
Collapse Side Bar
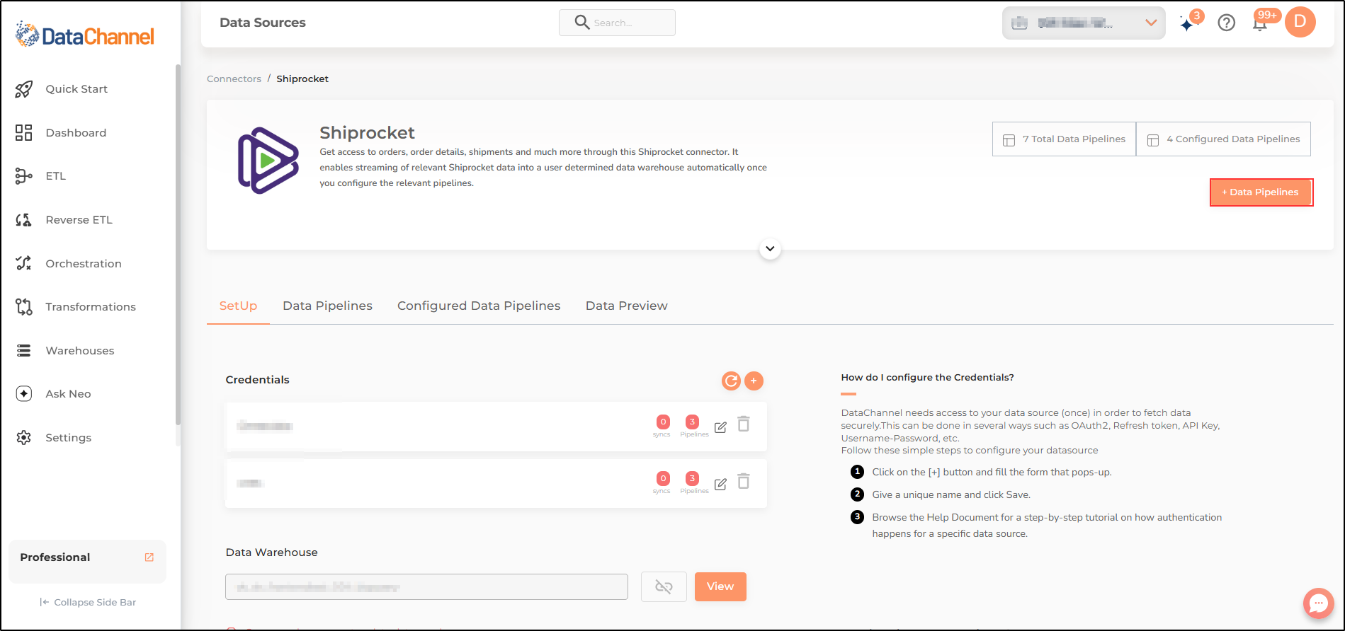tap(88, 603)
